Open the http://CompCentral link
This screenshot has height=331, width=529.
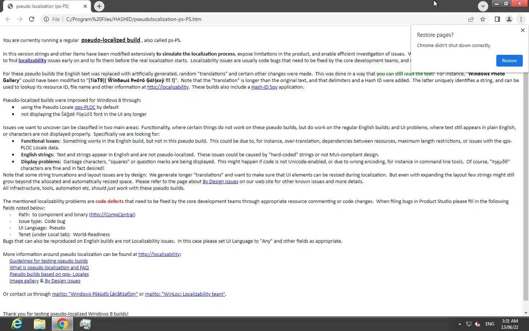pos(112,214)
